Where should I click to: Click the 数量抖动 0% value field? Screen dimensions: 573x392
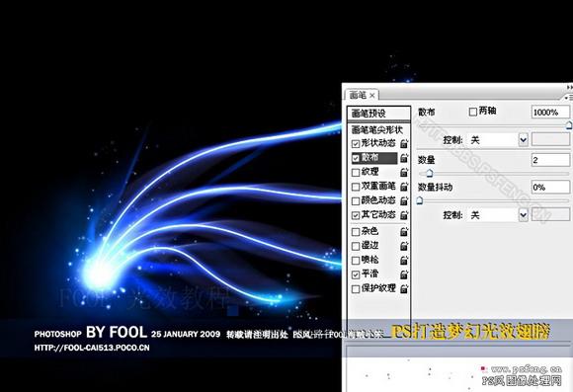(550, 187)
